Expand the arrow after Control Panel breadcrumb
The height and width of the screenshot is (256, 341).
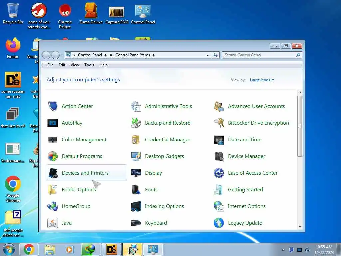(x=106, y=55)
